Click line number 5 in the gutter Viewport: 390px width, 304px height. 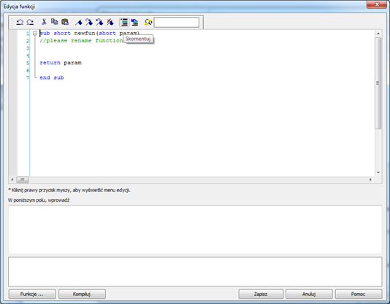coord(28,63)
